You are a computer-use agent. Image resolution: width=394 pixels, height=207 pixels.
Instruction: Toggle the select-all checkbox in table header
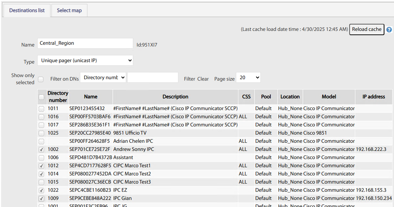[x=42, y=97]
